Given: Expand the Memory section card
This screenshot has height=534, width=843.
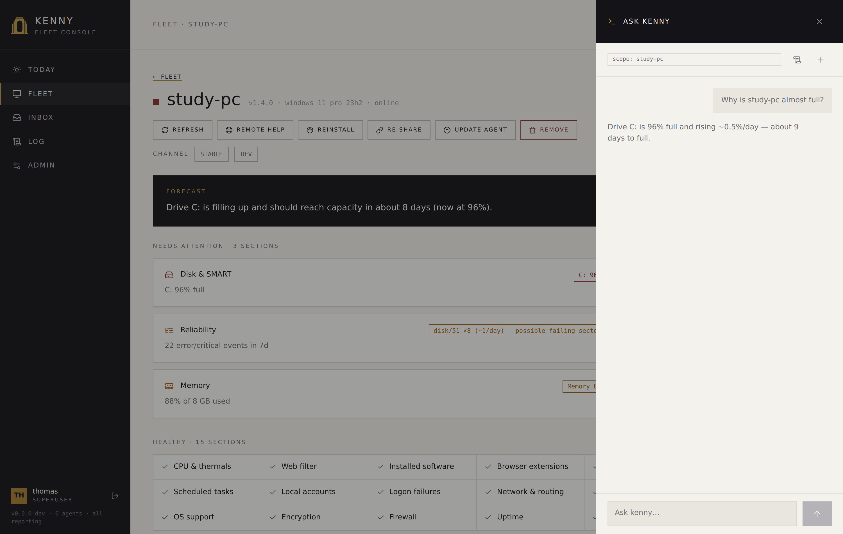Looking at the screenshot, I should (374, 393).
